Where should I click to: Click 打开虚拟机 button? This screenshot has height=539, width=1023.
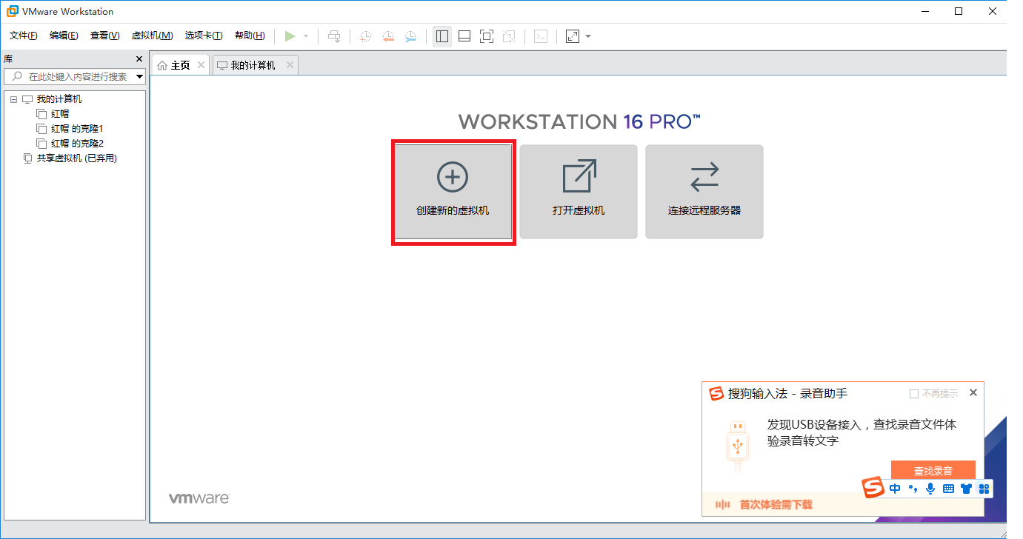point(579,192)
